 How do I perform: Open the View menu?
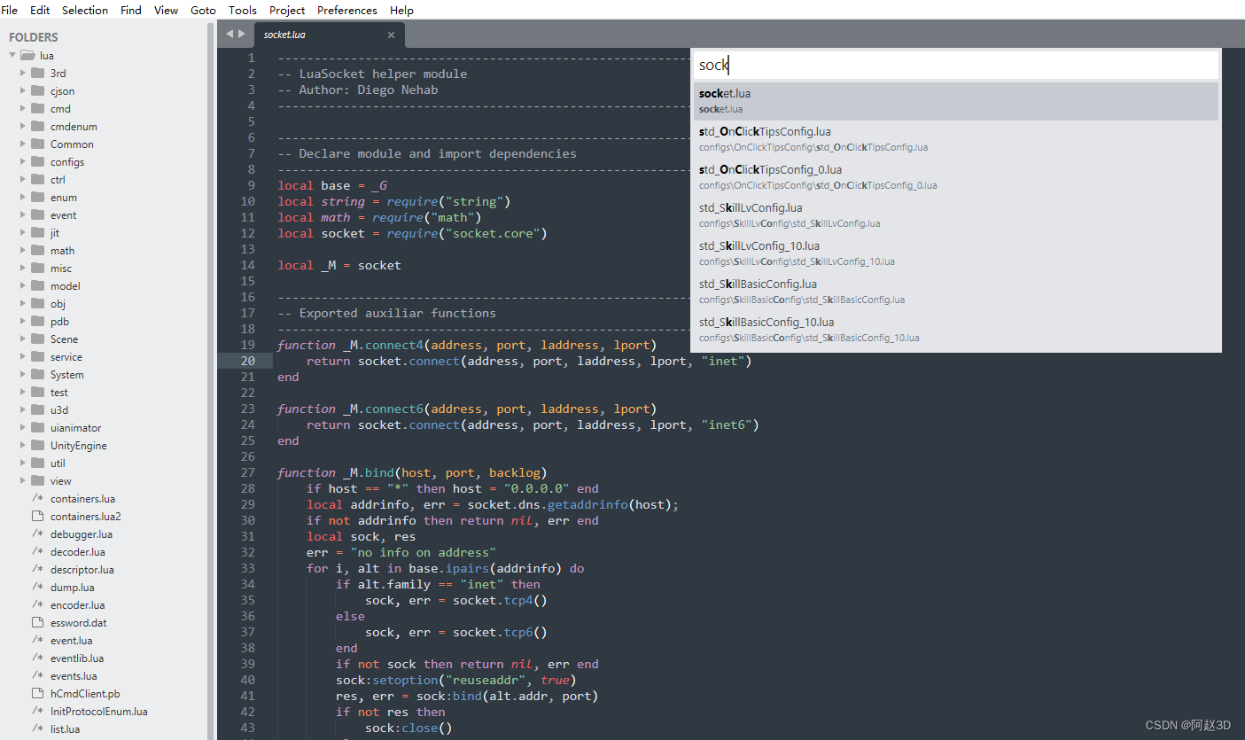pyautogui.click(x=166, y=10)
